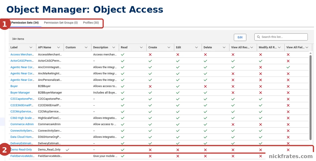
Task: Open API Name column dropdown menu
Action: [58, 48]
